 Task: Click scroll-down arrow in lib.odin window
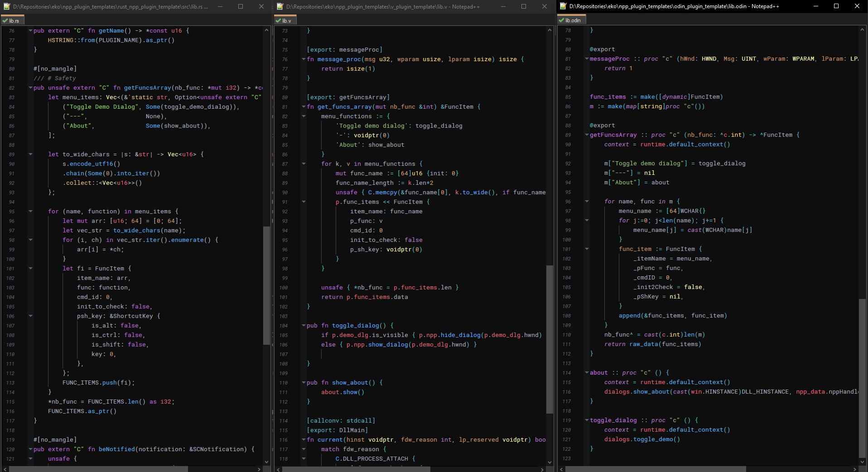862,462
